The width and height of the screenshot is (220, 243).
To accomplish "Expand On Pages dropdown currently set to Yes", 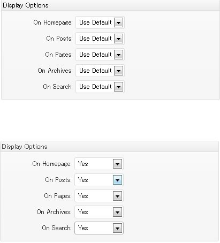I will coord(99,196).
